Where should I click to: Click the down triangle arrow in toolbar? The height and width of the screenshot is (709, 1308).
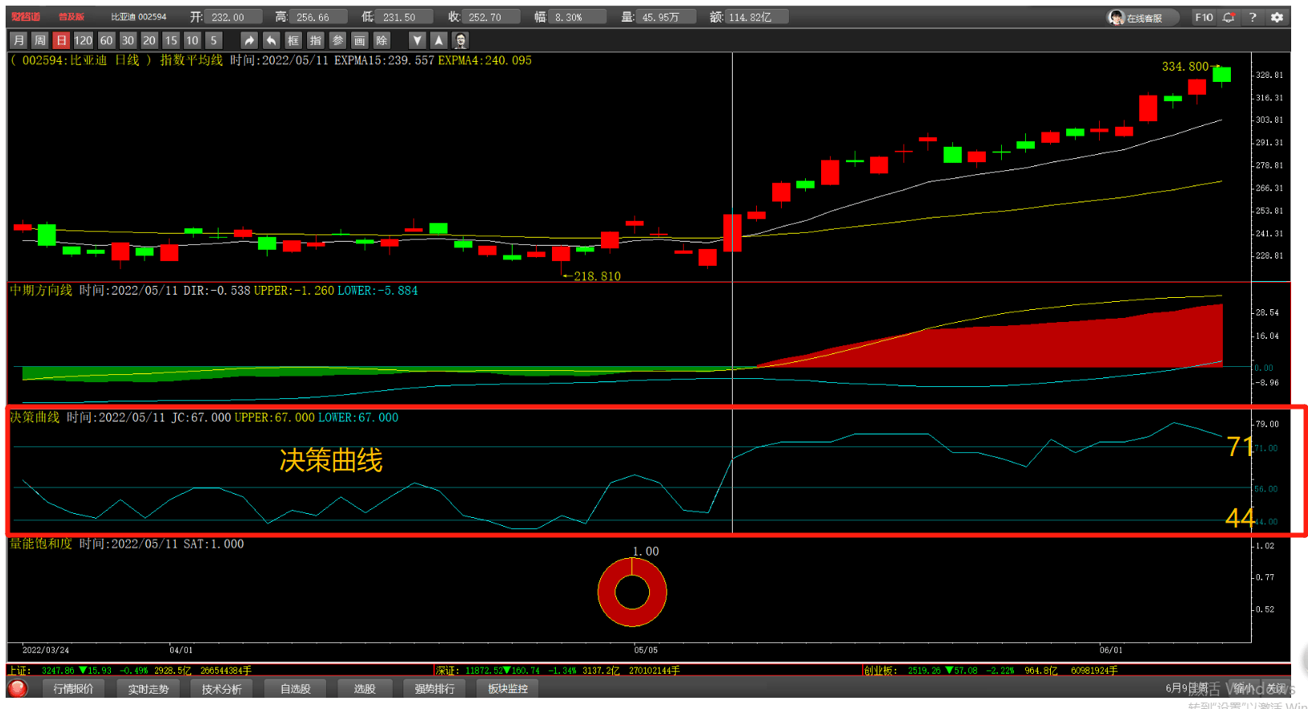(x=417, y=40)
